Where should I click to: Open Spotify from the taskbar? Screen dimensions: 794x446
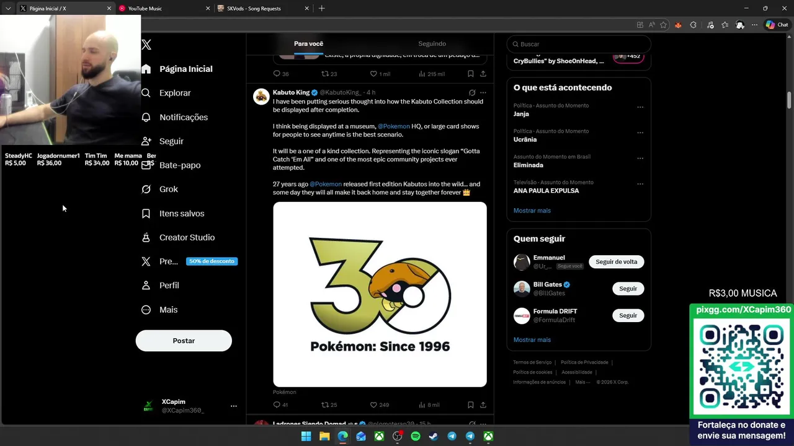tap(416, 436)
